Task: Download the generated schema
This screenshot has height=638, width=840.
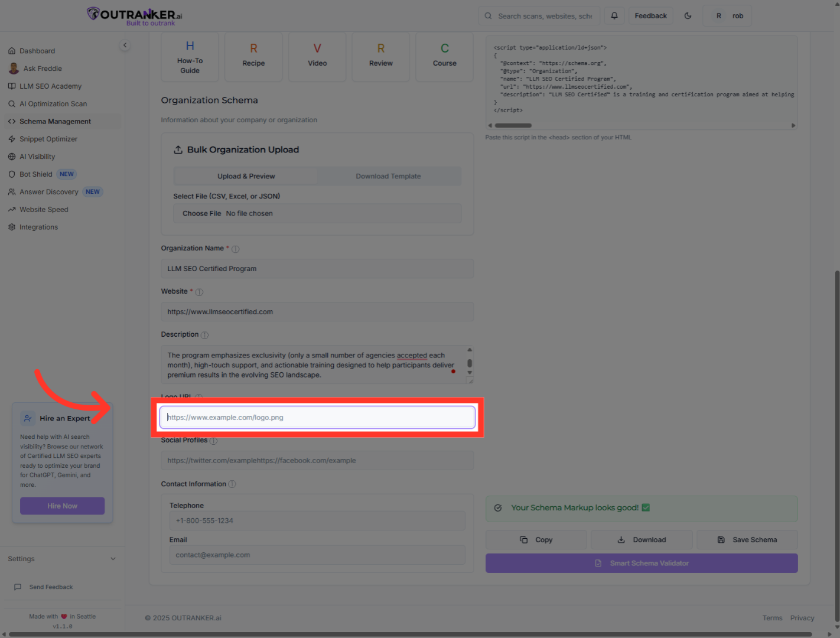Action: [x=642, y=540]
